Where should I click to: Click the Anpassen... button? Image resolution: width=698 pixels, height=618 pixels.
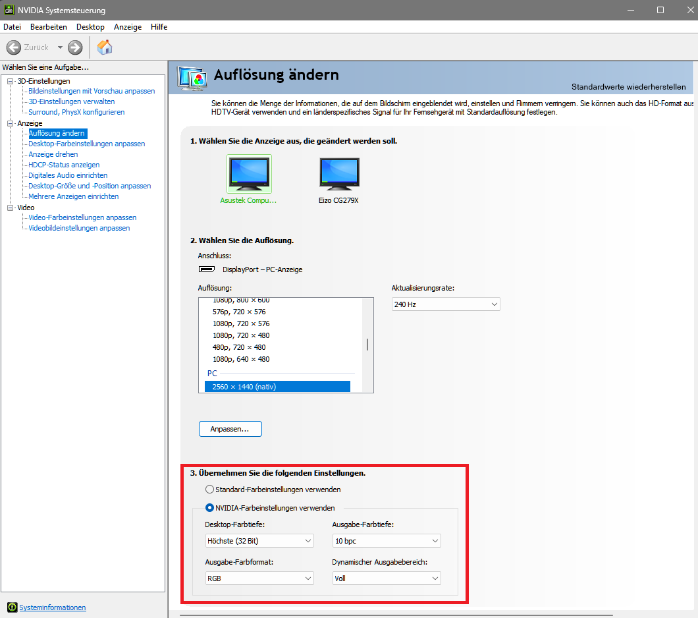[230, 429]
